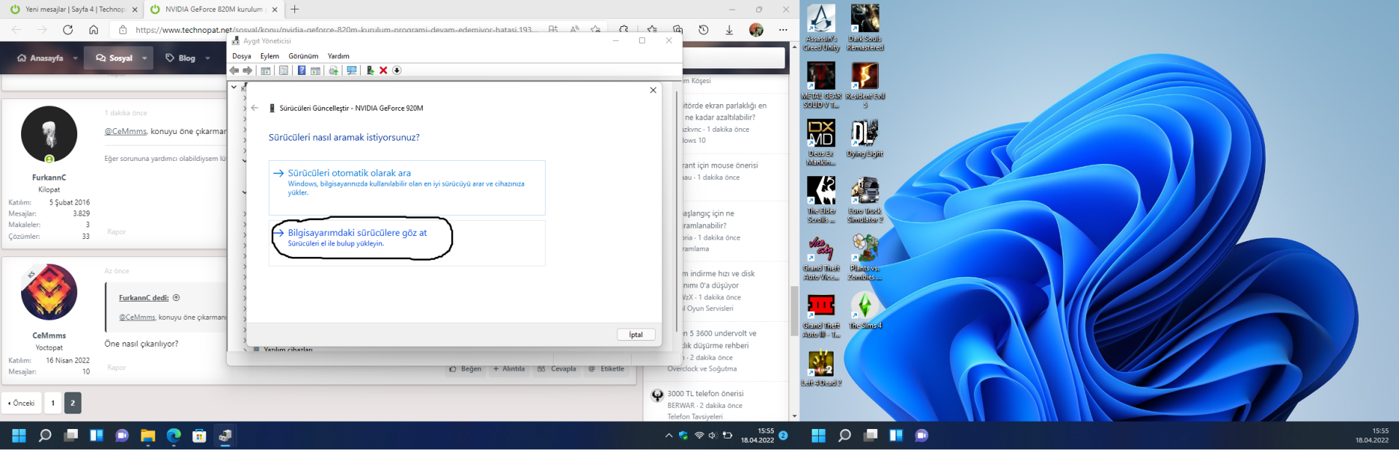
Task: Expand the dropdown arrow next to Blog
Action: coord(208,58)
